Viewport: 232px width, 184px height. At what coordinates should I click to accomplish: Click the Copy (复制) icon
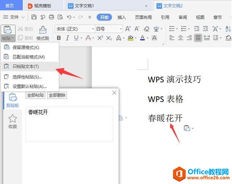tap(20, 38)
